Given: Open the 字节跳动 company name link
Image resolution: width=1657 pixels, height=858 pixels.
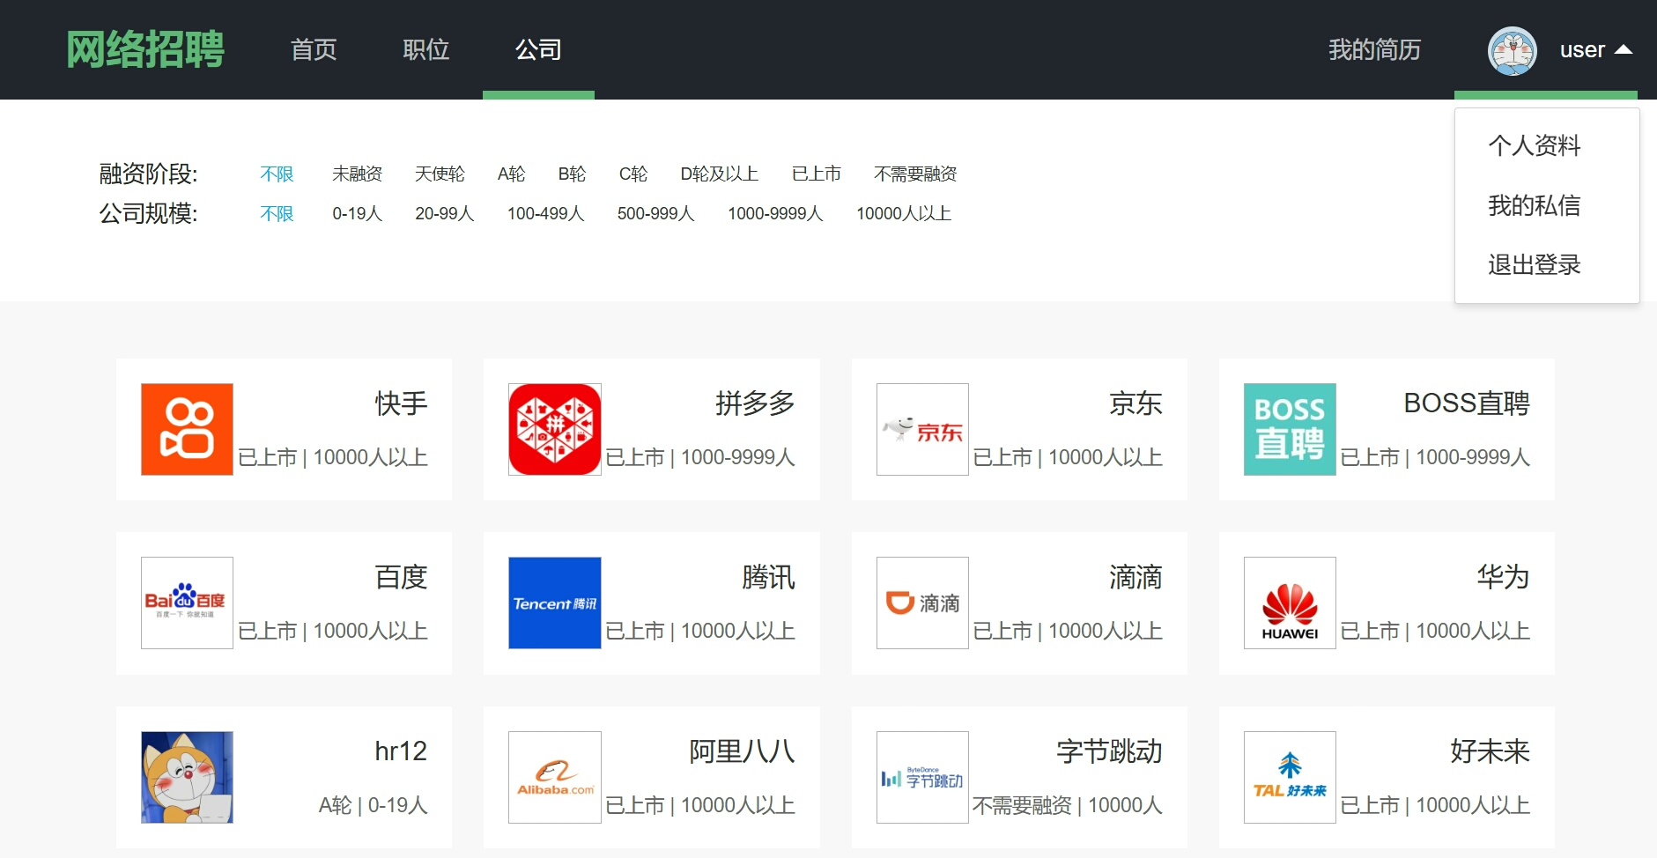Looking at the screenshot, I should click(x=1109, y=751).
